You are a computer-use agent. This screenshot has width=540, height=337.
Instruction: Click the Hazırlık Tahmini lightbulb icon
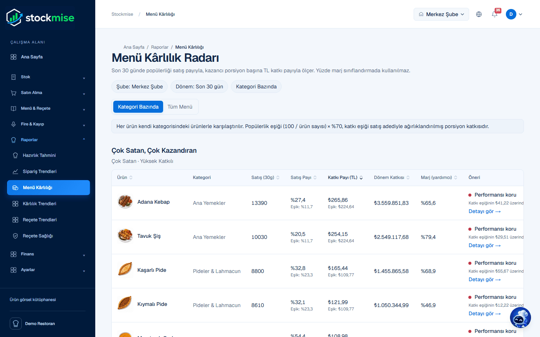15,155
